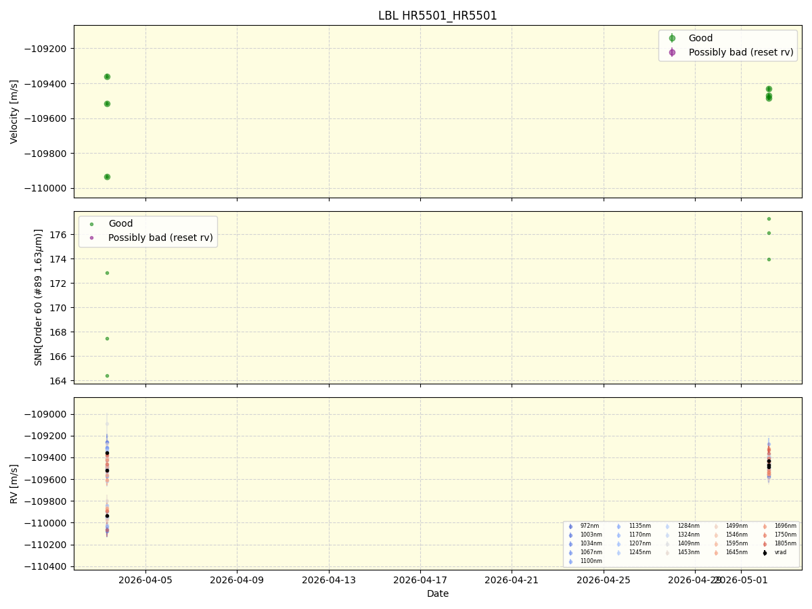Click the 1324nm legend marker

click(668, 535)
